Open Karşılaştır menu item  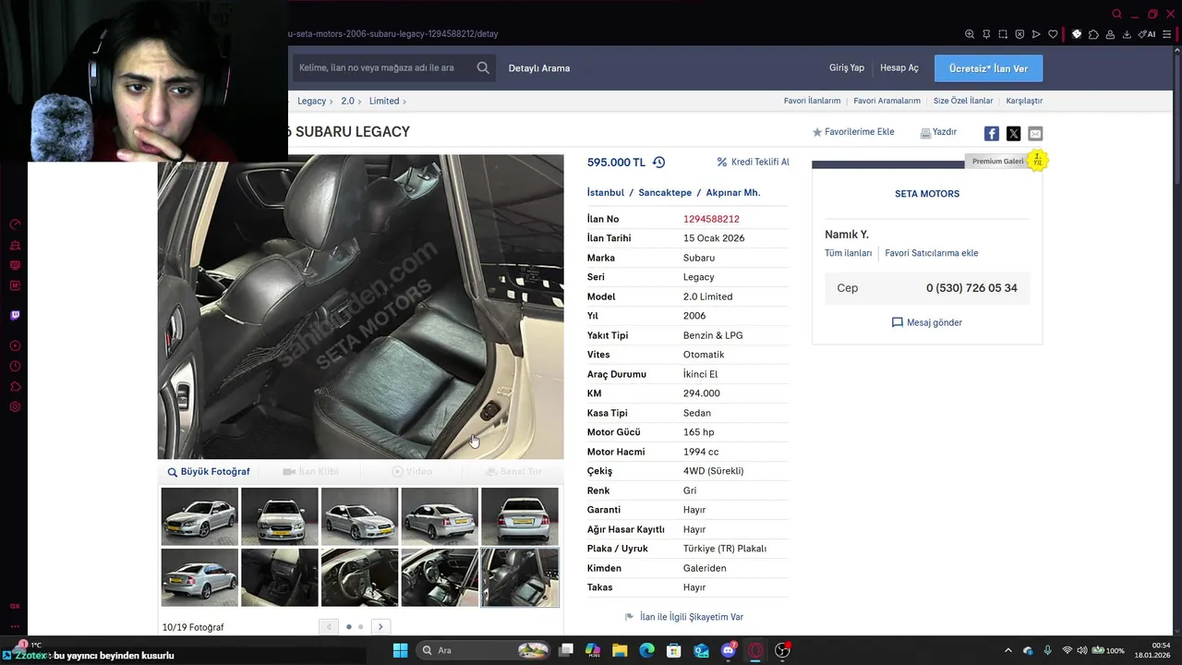(1024, 101)
